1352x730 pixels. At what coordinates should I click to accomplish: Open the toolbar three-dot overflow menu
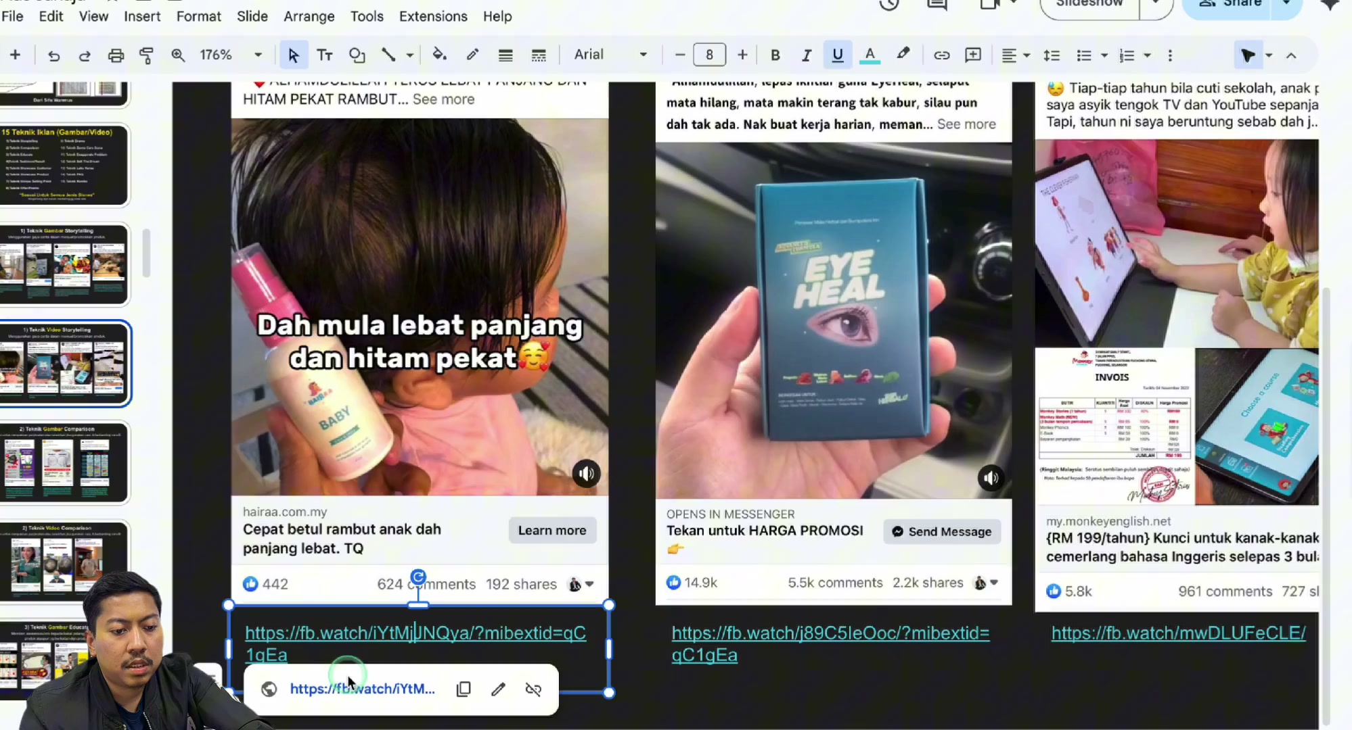click(1170, 55)
